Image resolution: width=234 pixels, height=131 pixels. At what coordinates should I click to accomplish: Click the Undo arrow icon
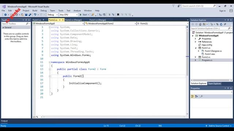(35, 15)
